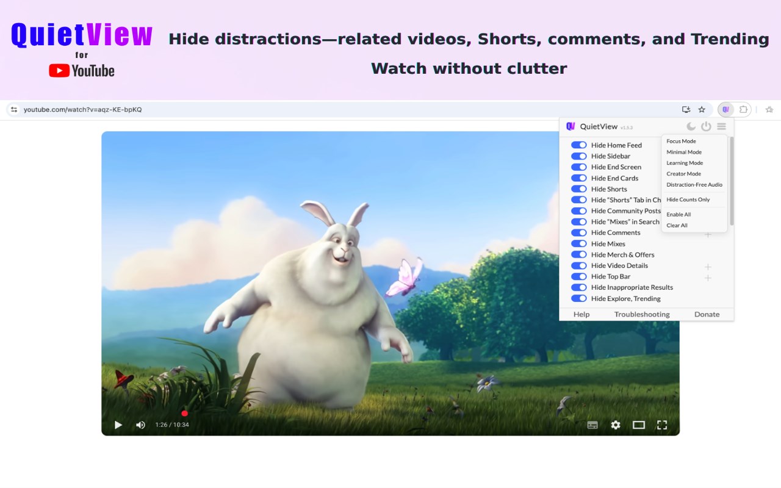Image resolution: width=781 pixels, height=488 pixels.
Task: Open the browser Extensions puzzle icon
Action: pos(743,110)
